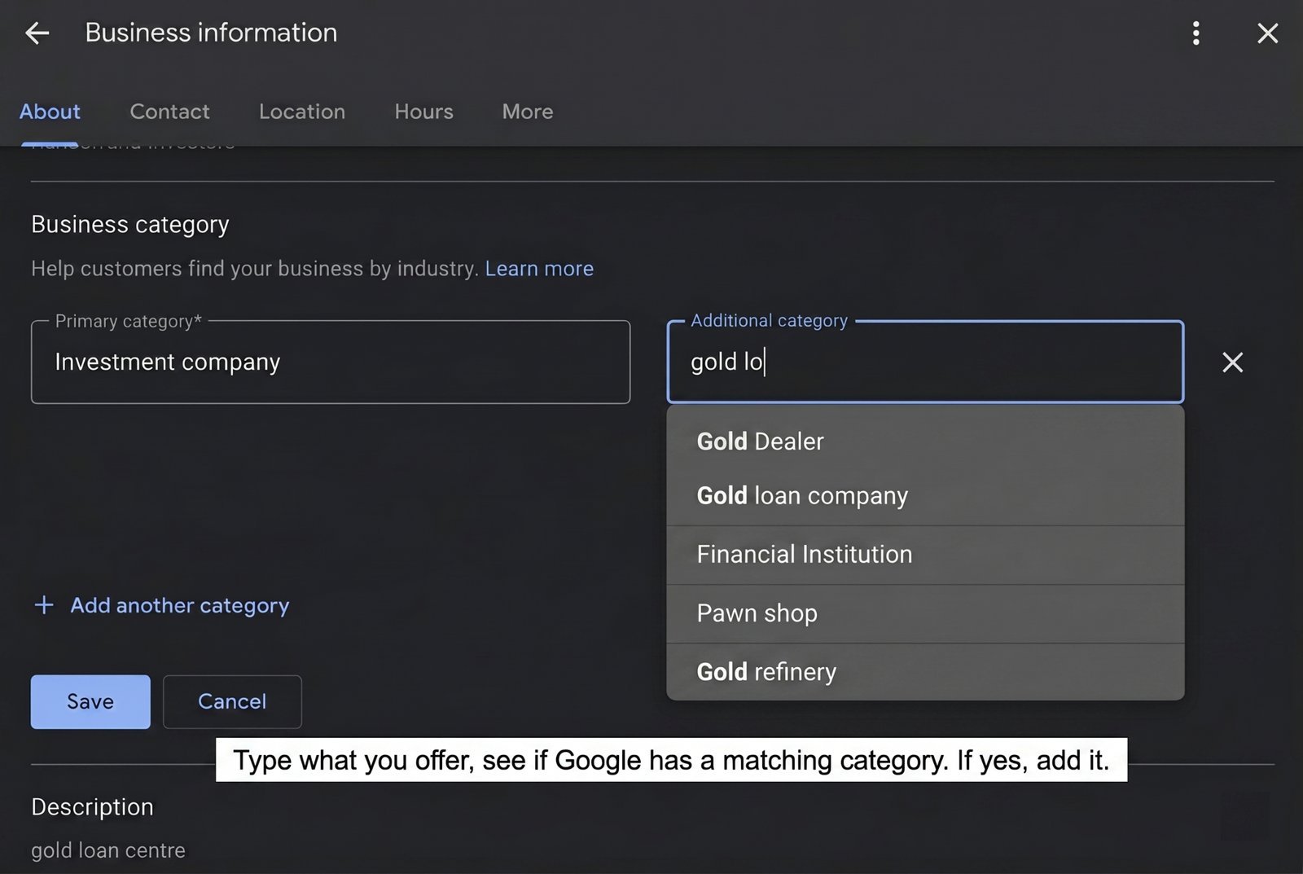
Task: Cancel the category edit
Action: tap(232, 701)
